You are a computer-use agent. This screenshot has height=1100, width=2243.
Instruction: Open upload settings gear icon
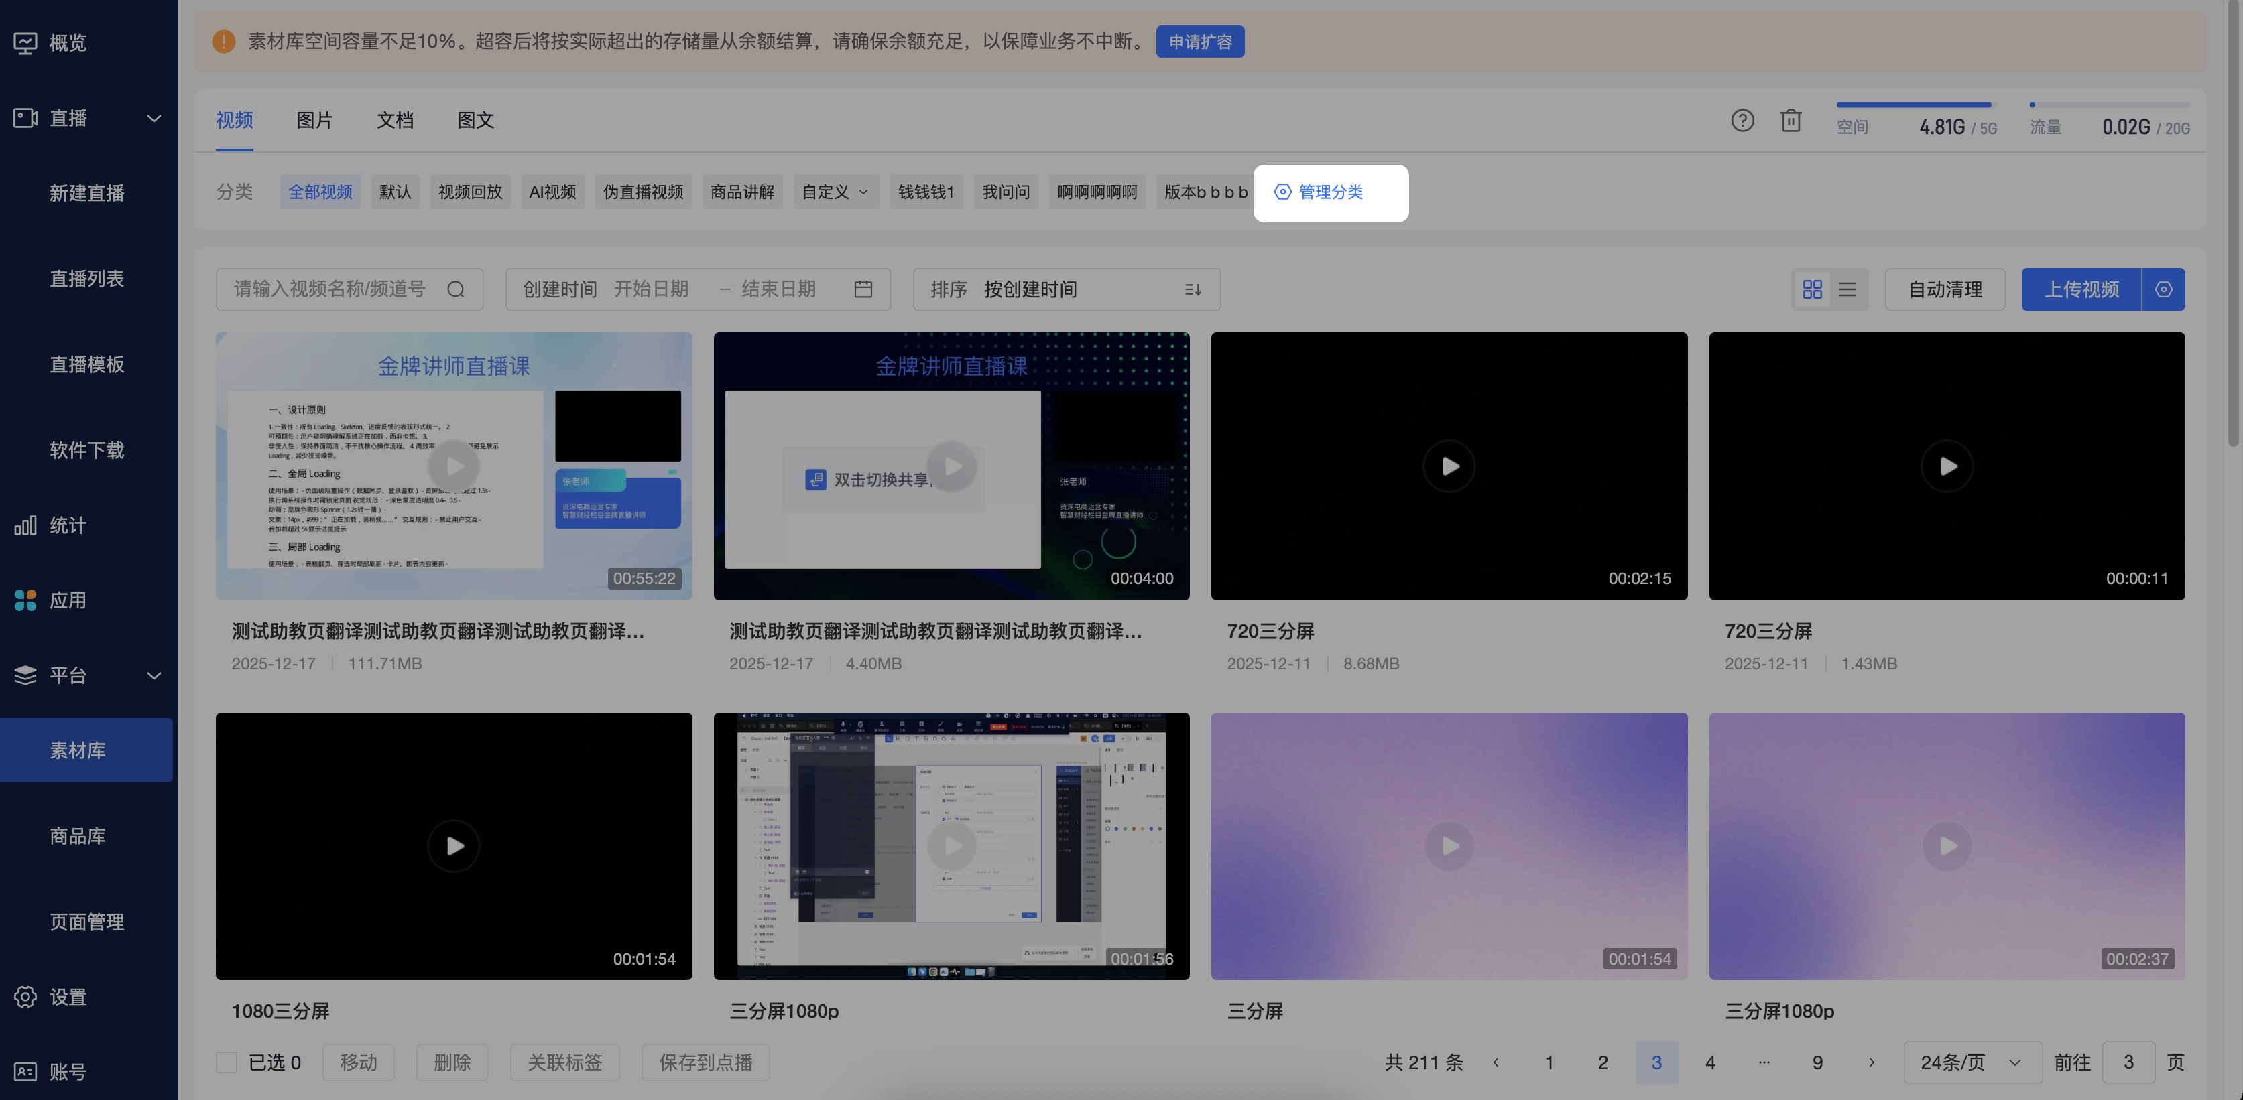2164,290
